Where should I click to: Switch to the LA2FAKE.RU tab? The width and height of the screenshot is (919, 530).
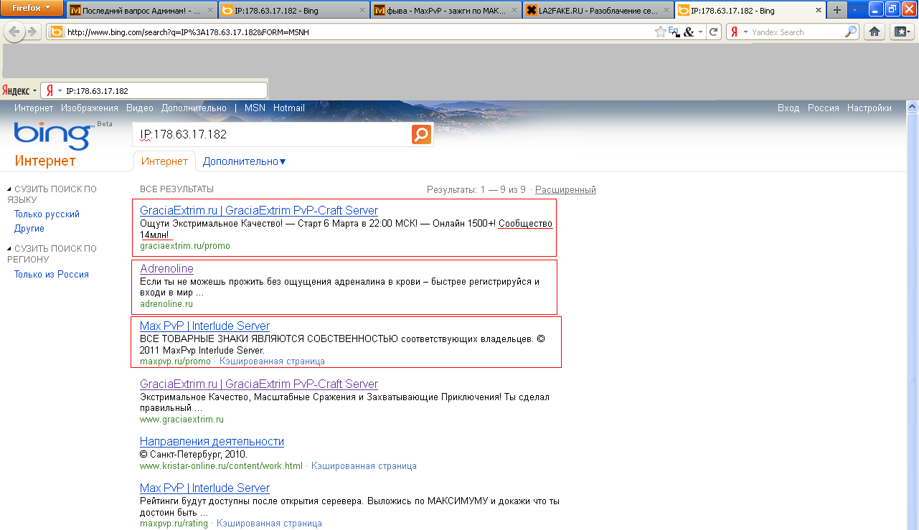[597, 10]
